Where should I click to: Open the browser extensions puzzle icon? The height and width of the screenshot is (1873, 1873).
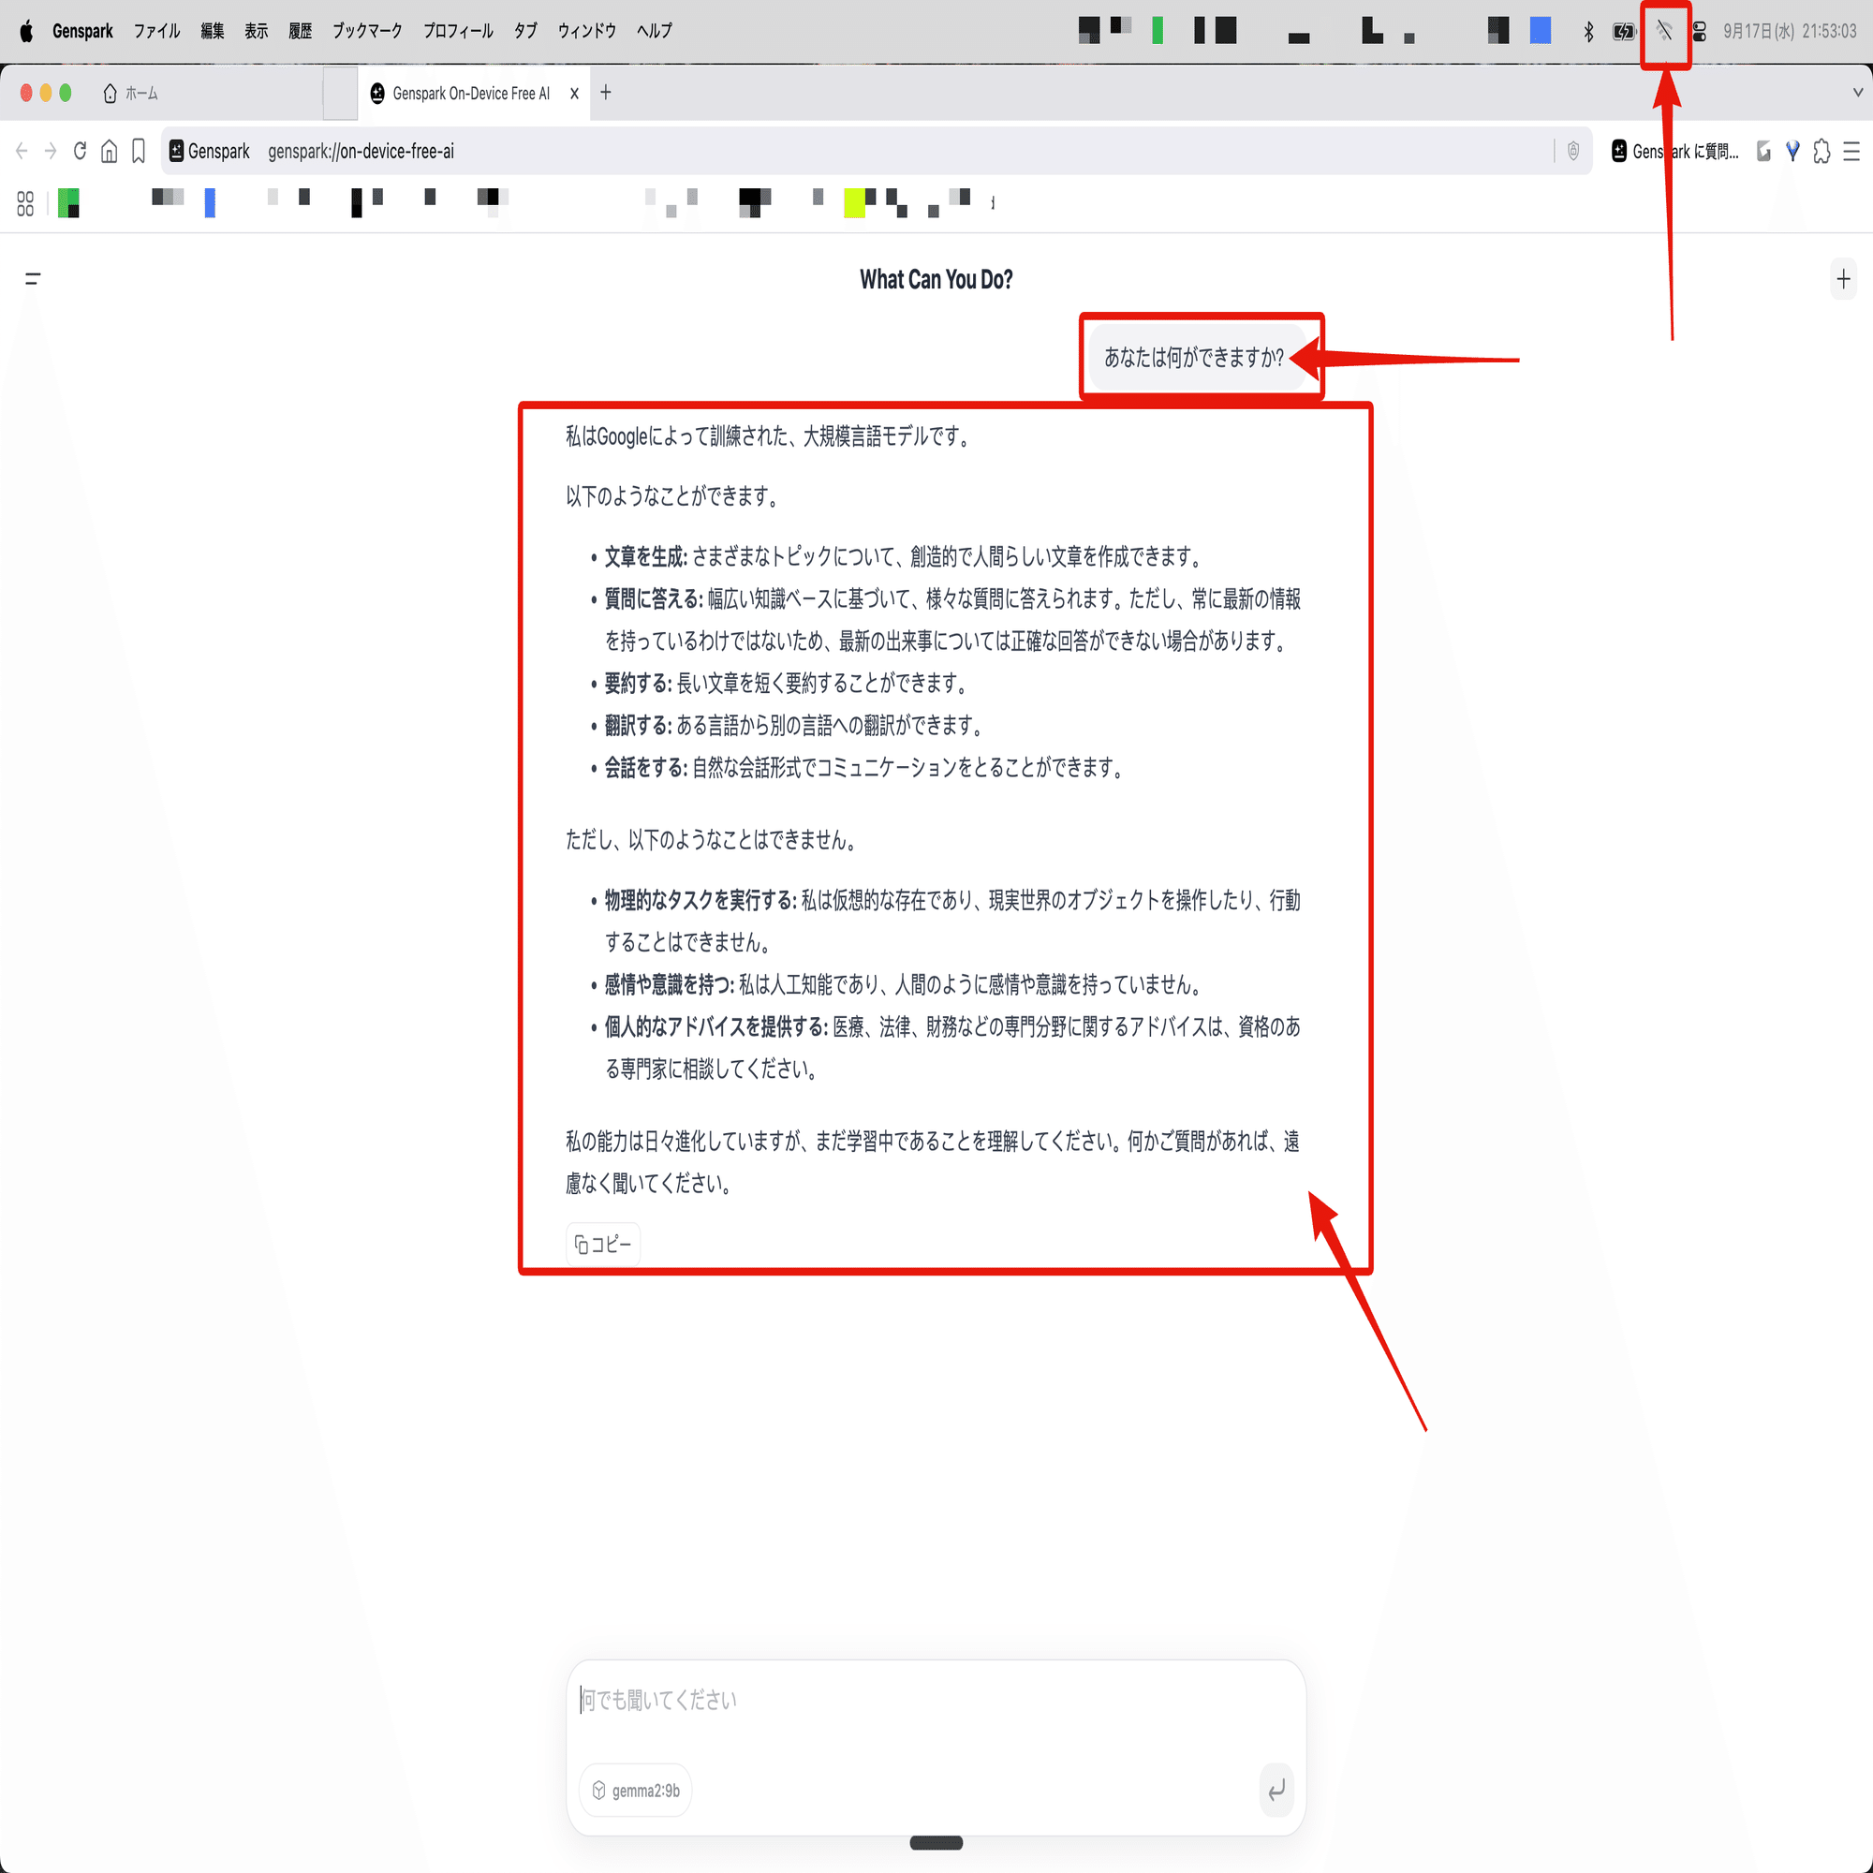tap(1821, 151)
